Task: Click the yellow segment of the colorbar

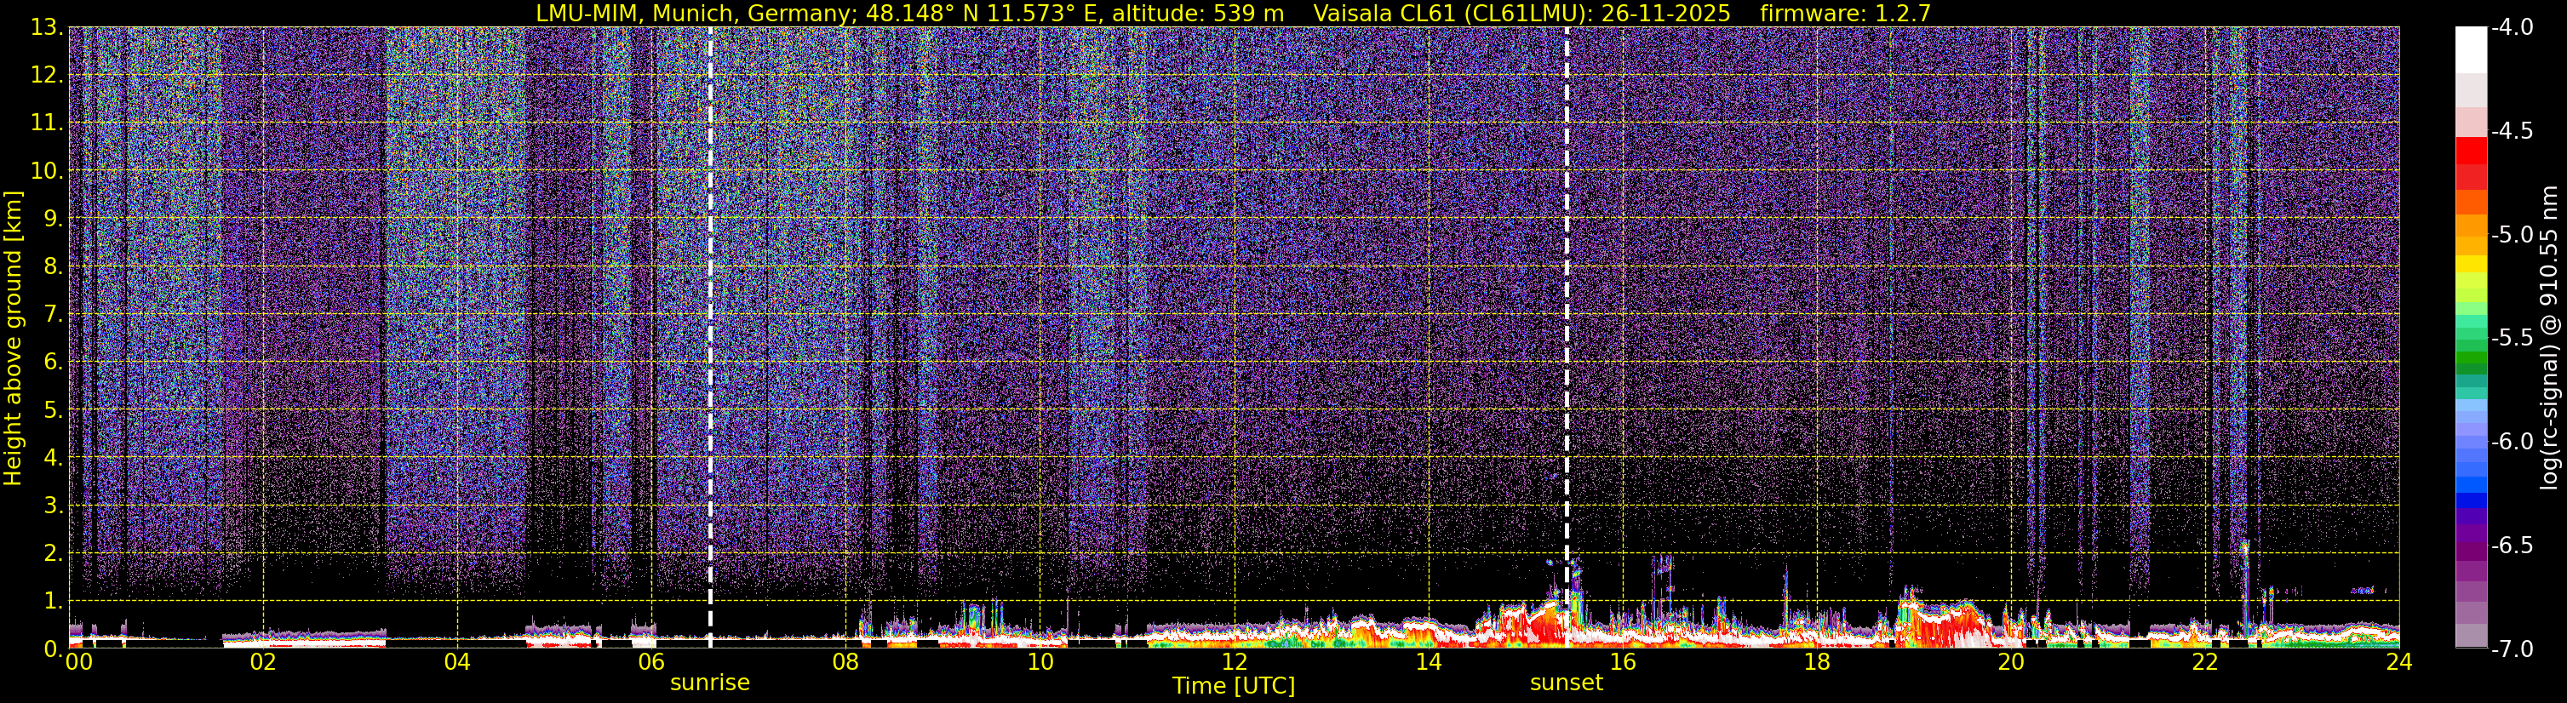Action: tap(2472, 264)
